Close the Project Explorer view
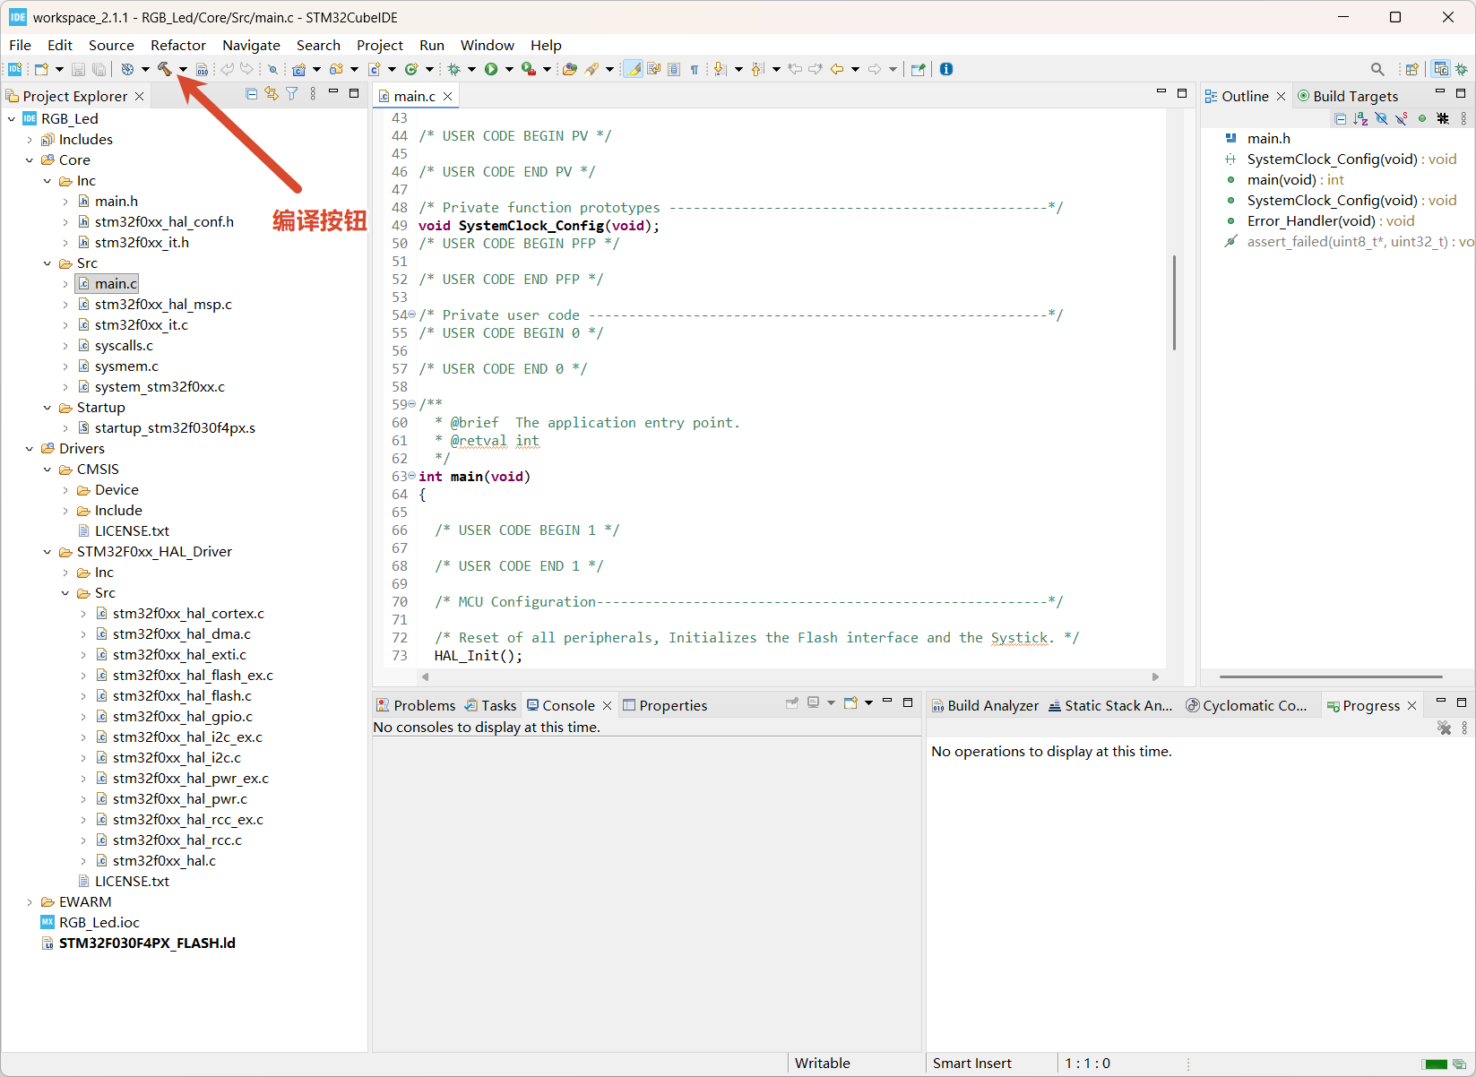The width and height of the screenshot is (1476, 1077). coord(139,96)
